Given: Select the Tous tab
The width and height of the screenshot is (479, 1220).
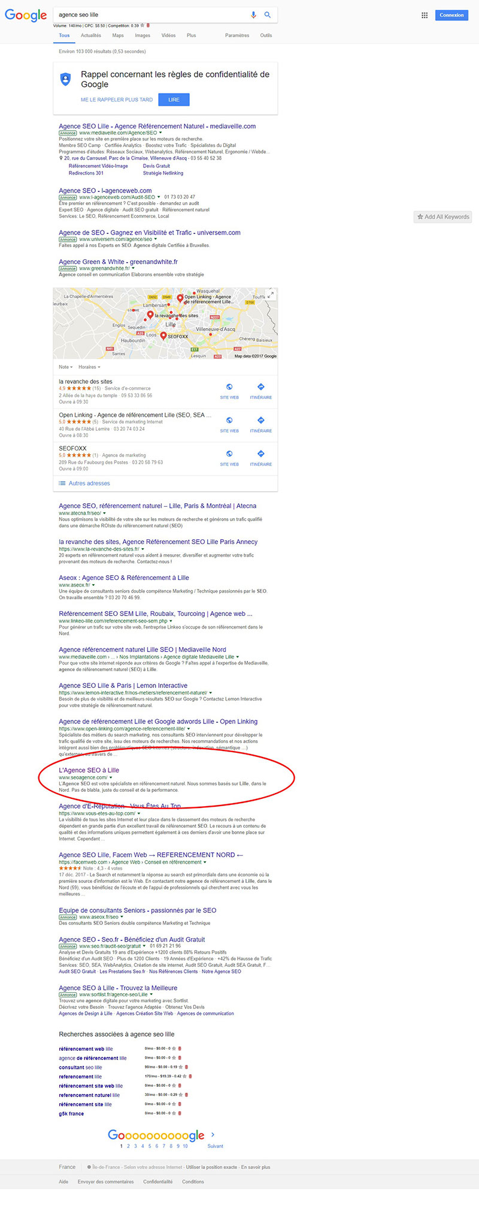Looking at the screenshot, I should 65,35.
